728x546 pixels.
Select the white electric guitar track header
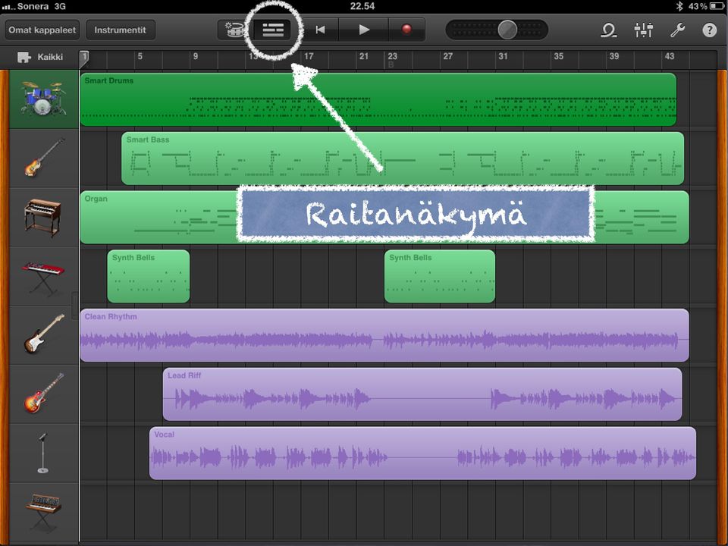click(44, 334)
